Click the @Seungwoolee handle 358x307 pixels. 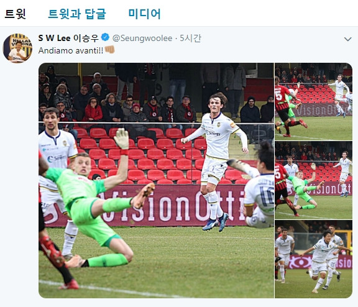142,38
